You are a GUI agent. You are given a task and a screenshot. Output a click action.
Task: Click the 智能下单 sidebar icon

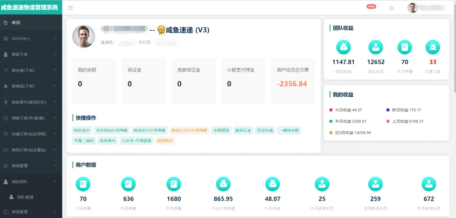pos(5,55)
